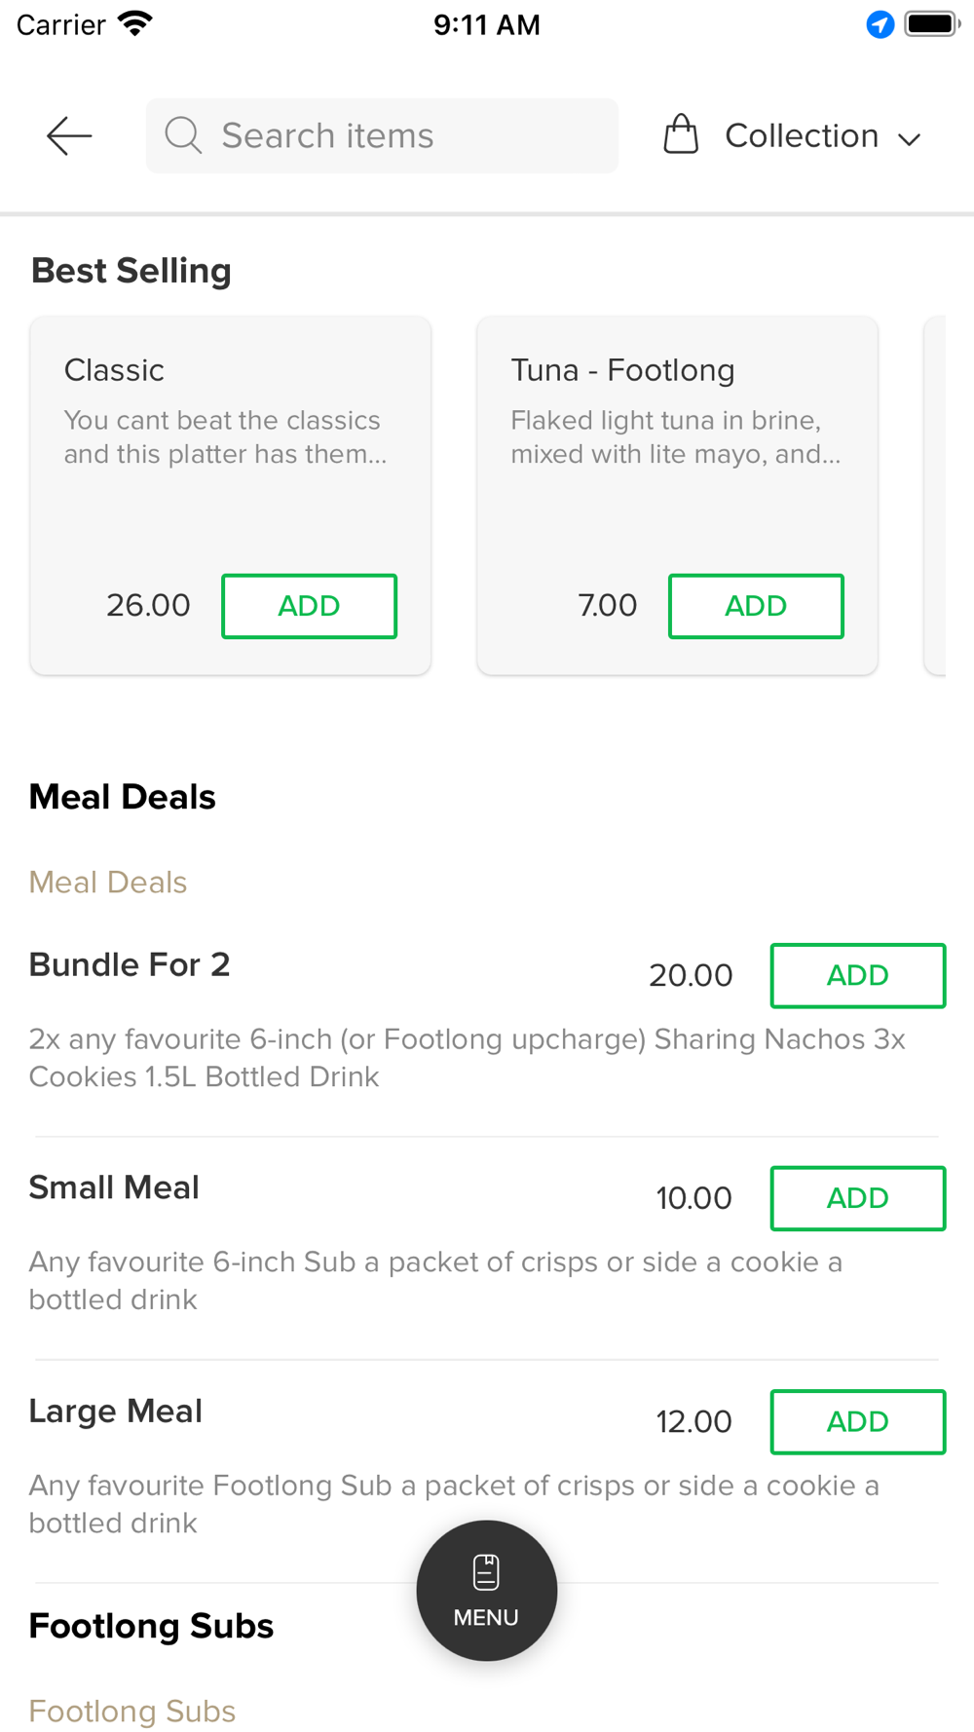Add Small Meal to order

click(858, 1198)
